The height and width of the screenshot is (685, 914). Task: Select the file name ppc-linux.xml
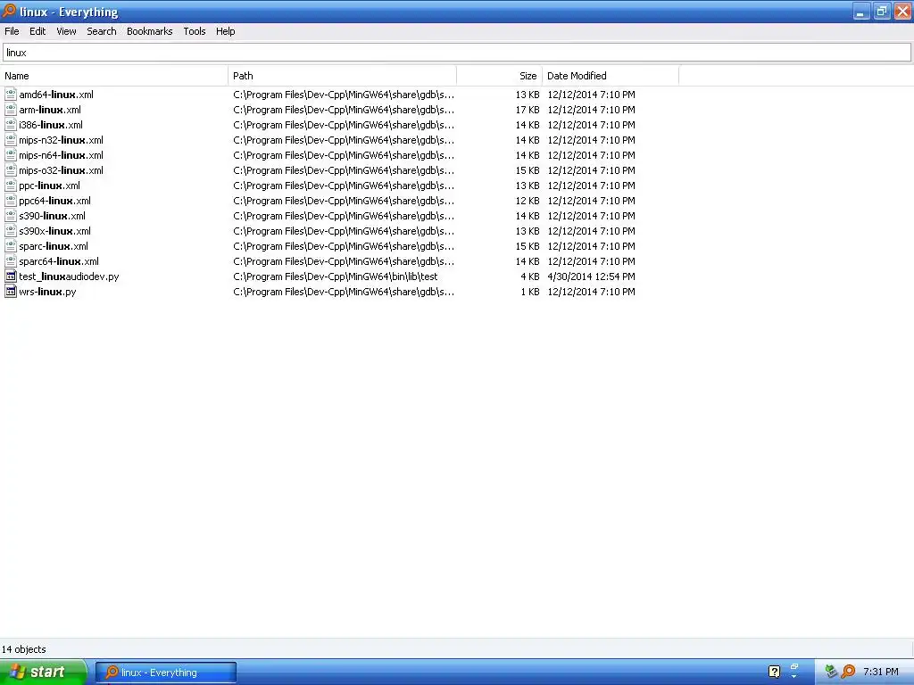tap(50, 186)
